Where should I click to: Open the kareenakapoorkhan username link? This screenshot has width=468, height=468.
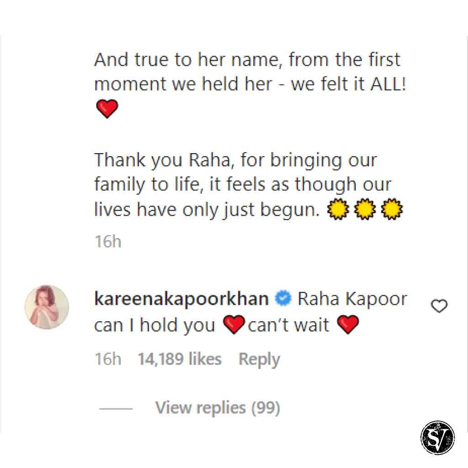[181, 299]
